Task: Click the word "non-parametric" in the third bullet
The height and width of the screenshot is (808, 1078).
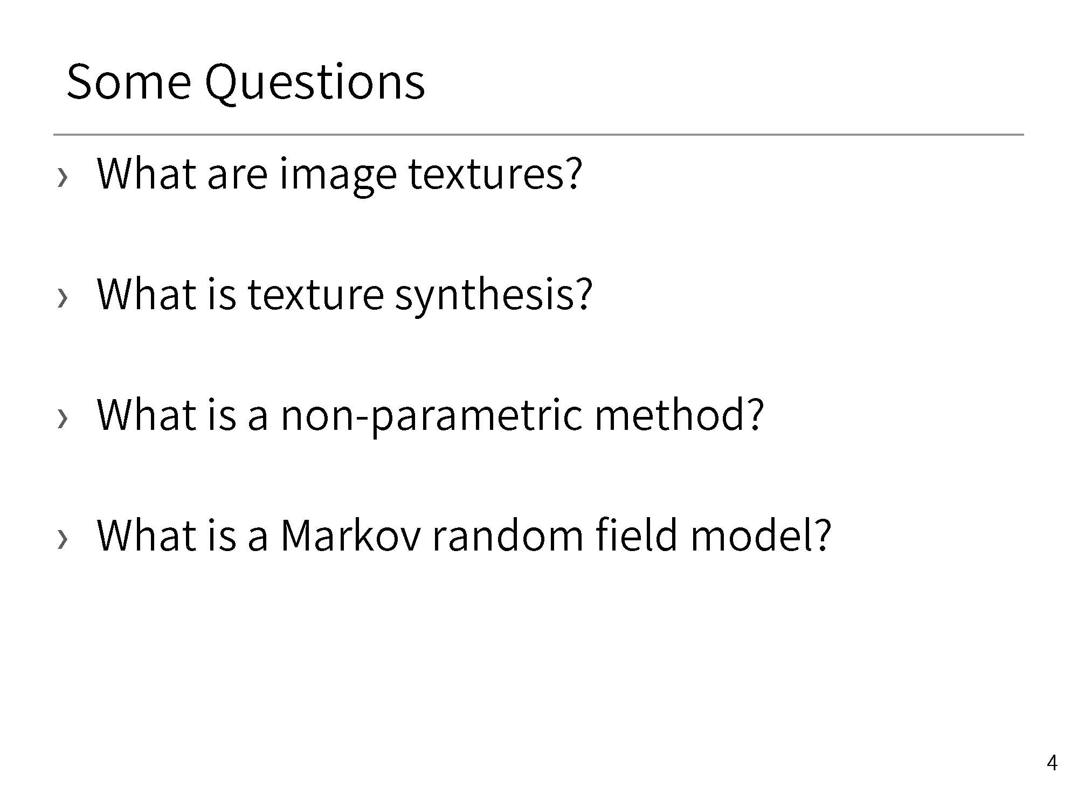Action: (x=431, y=417)
